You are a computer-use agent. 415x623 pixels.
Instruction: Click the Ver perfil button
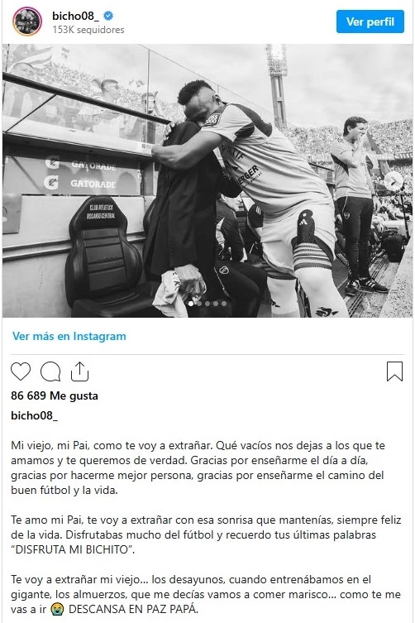(370, 22)
